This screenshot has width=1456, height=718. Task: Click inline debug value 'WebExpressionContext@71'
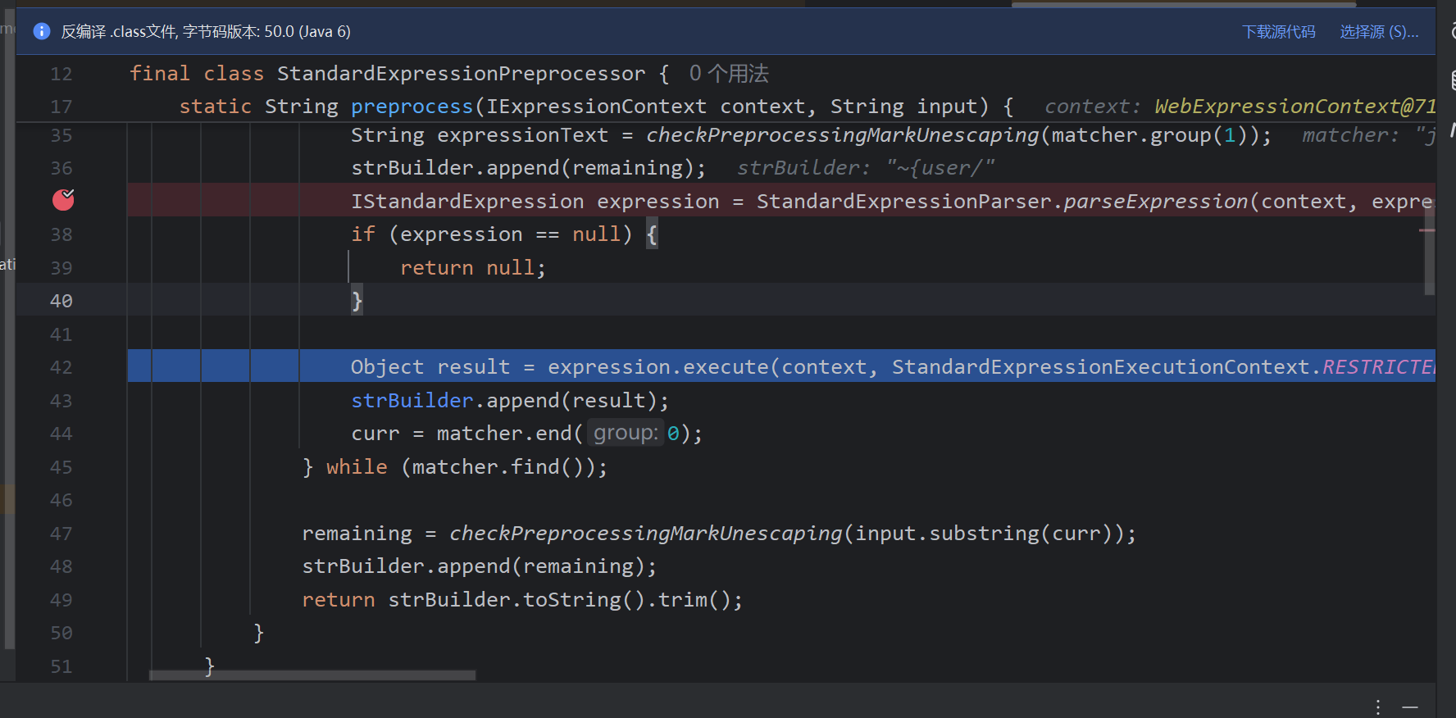coord(1294,107)
